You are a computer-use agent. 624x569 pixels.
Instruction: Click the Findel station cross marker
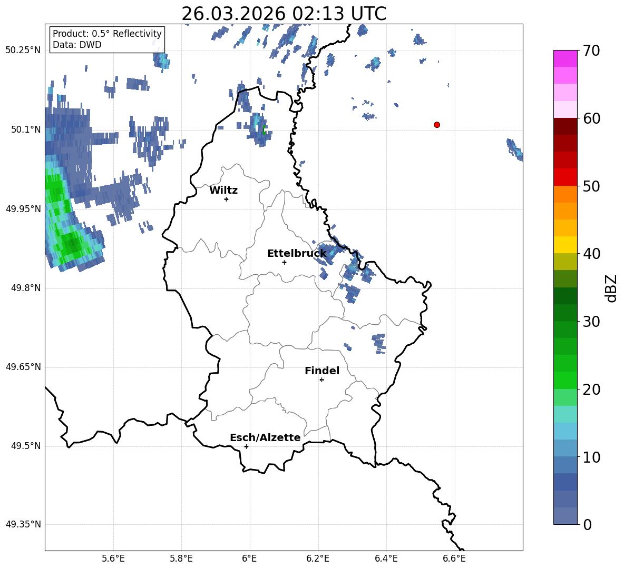(321, 380)
